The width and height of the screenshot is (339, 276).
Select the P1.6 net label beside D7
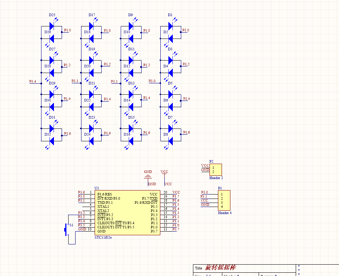point(186,132)
